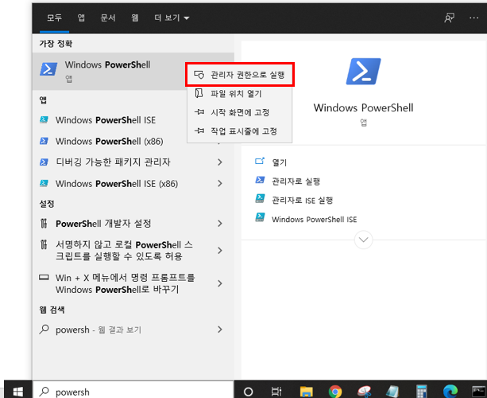Click the Windows PowerShell ISE (x86) icon

(44, 183)
